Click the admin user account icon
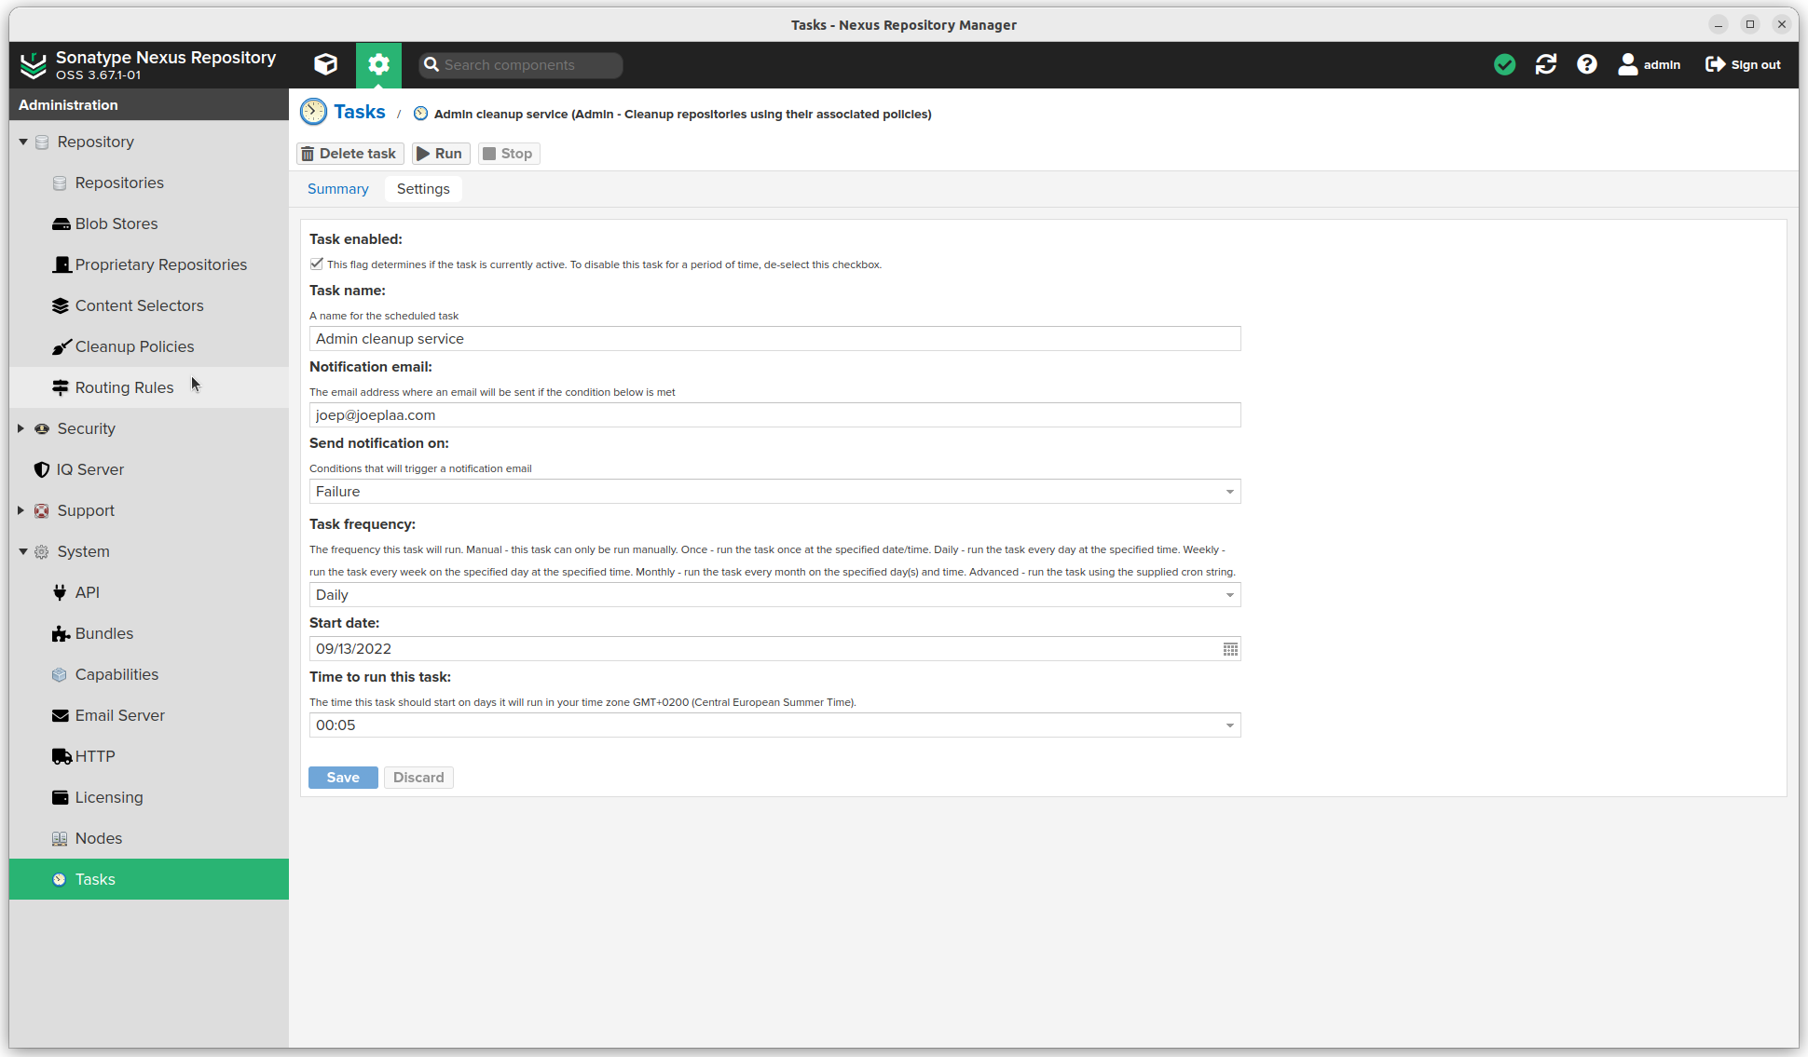 pos(1627,64)
